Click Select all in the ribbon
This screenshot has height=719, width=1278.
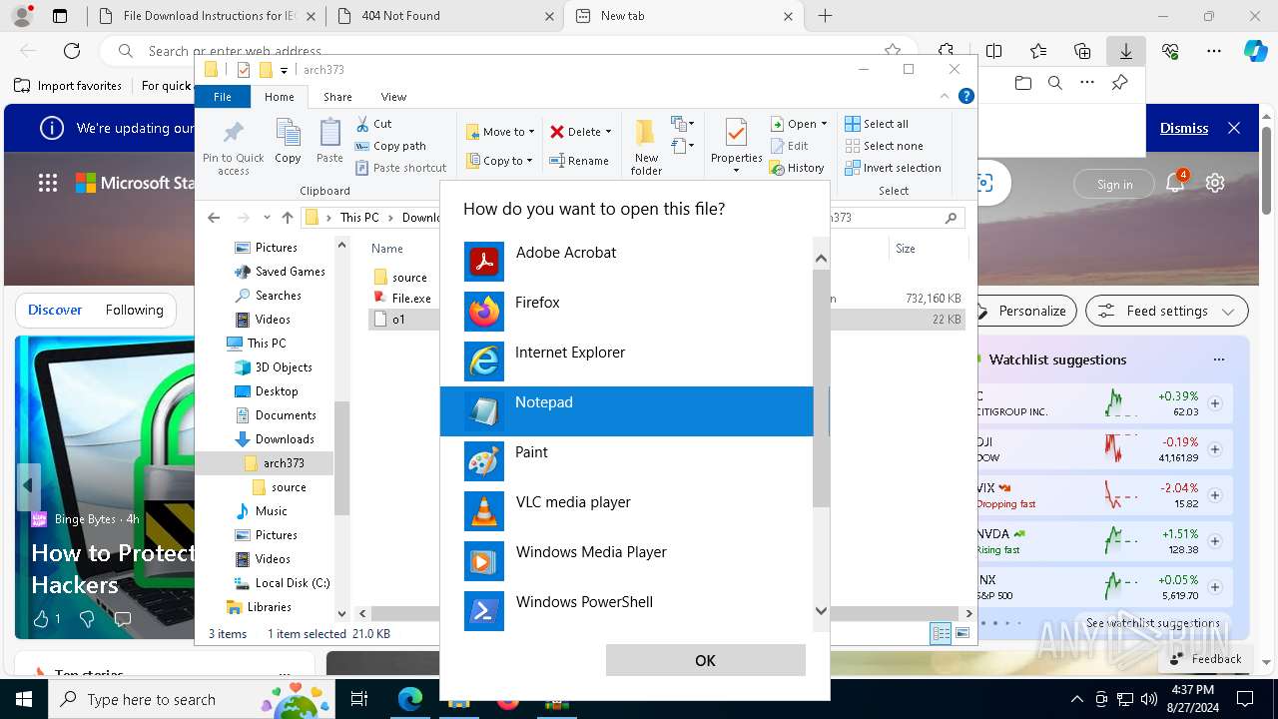point(877,124)
